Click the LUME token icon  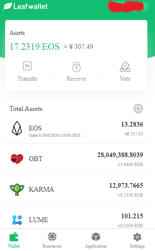tap(17, 220)
